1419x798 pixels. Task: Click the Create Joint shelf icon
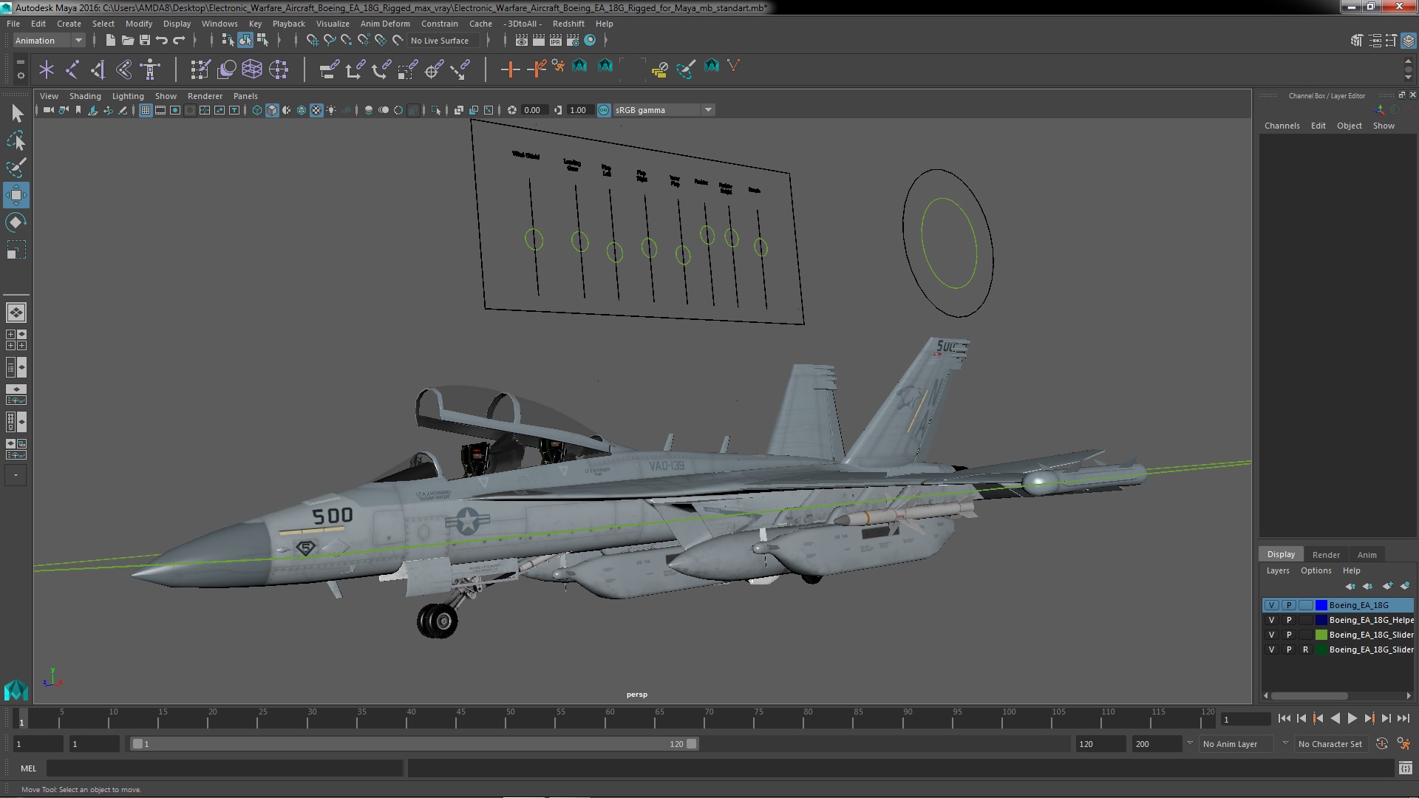tap(72, 69)
